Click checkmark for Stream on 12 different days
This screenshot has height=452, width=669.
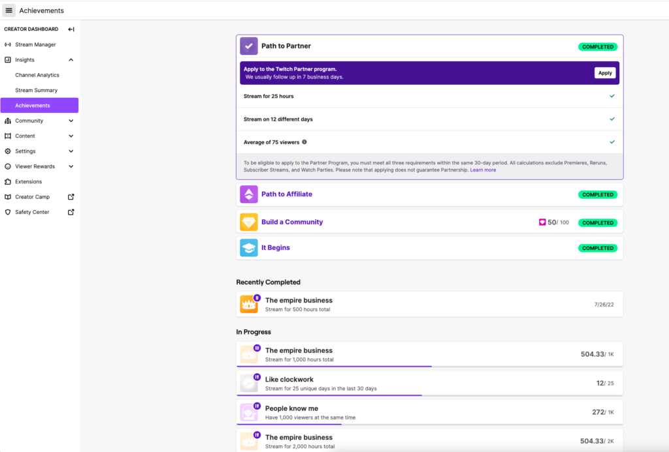point(612,119)
